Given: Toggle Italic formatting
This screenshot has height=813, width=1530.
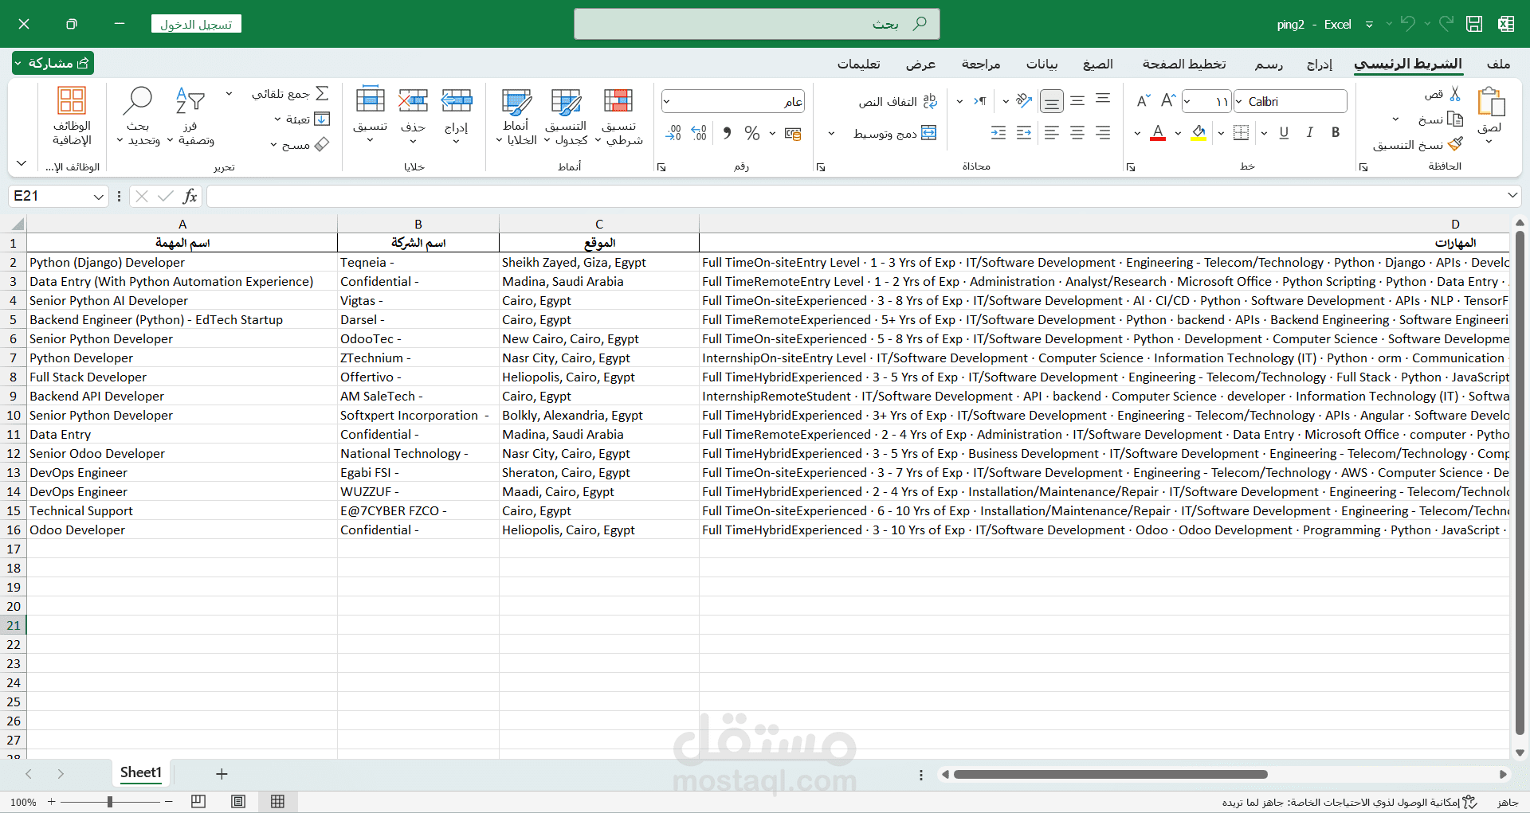Looking at the screenshot, I should 1310,133.
